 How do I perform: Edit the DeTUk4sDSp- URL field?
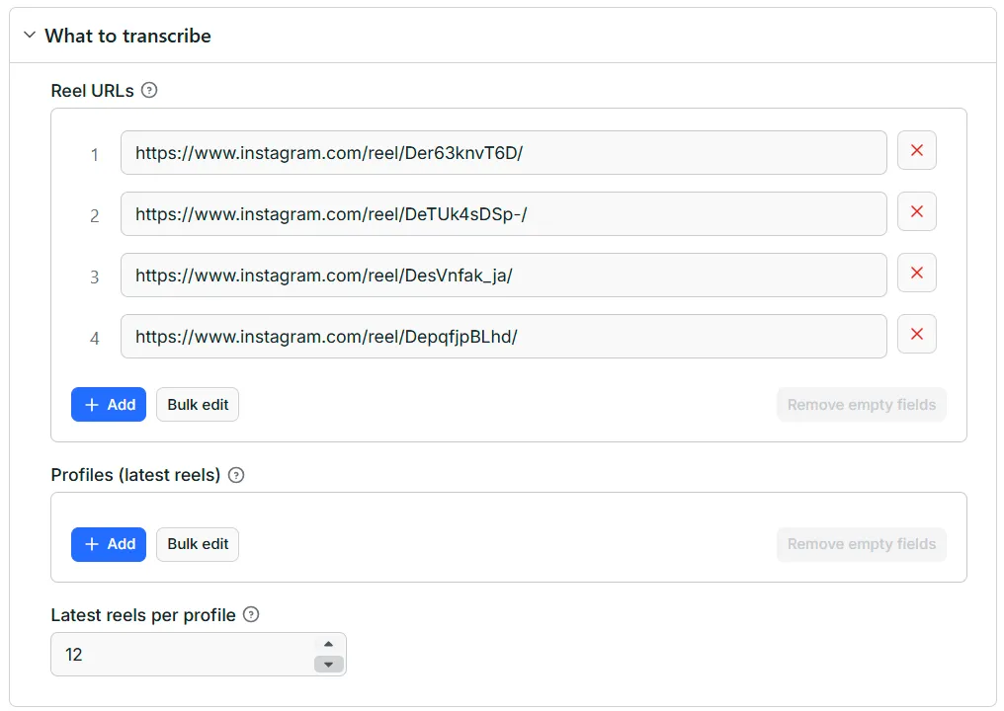(x=503, y=213)
